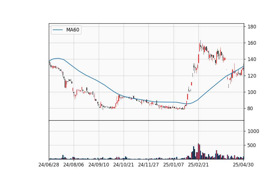Select the 24/10/21 date label
This screenshot has width=271, height=194.
click(x=124, y=165)
